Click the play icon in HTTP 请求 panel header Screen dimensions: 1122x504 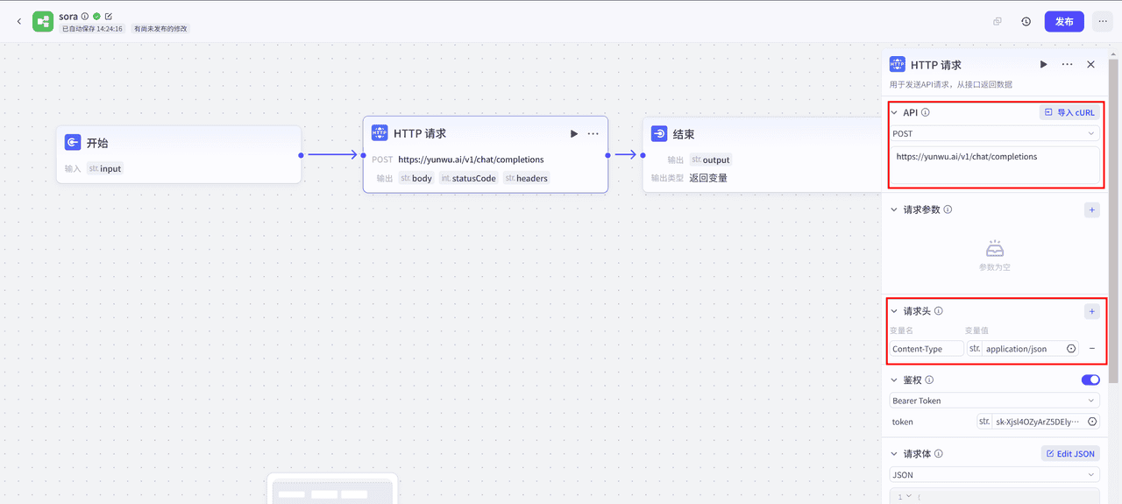click(x=1043, y=64)
